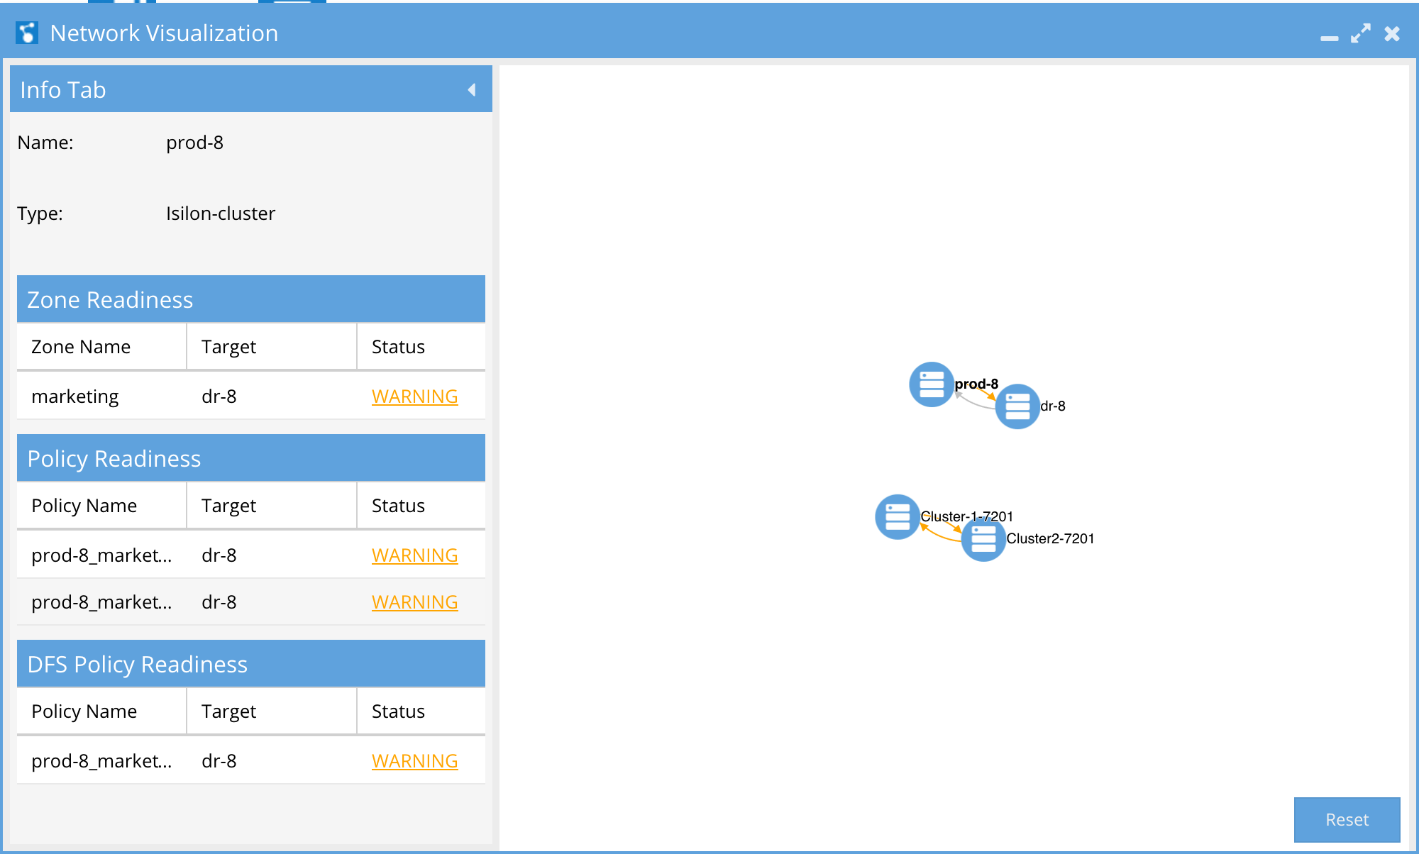This screenshot has width=1419, height=854.
Task: Click Status header in DFS Policy Readiness
Action: tap(421, 711)
